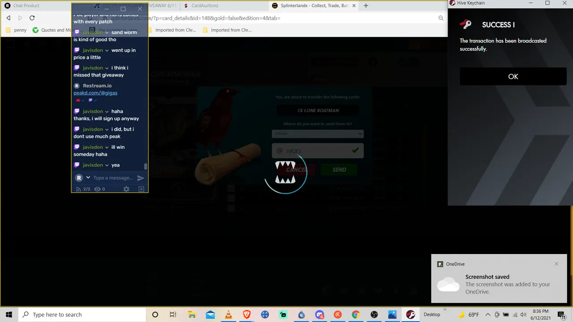The image size is (573, 322).
Task: Open dropdown beside javisdon 'haha' message
Action: pos(107,111)
